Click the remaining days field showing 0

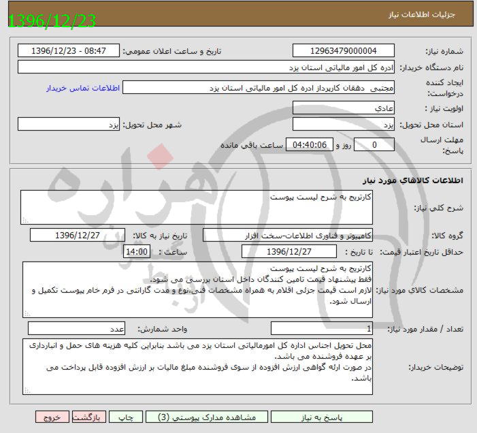point(374,144)
